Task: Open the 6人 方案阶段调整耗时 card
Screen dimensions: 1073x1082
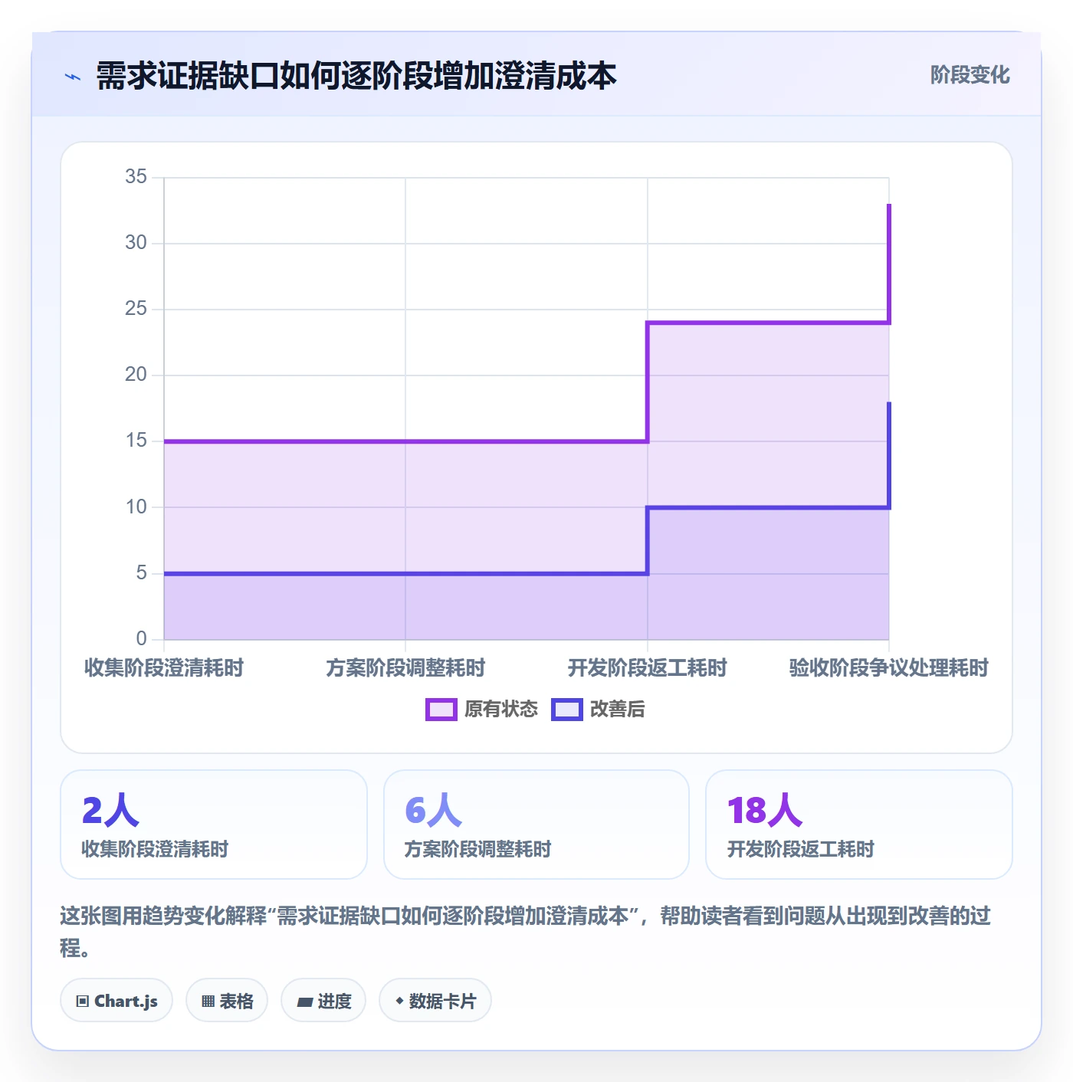Action: 536,825
